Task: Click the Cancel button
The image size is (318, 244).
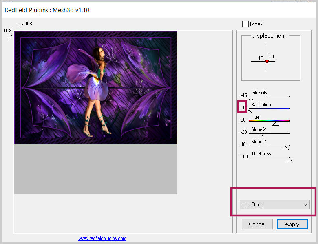Action: point(257,224)
